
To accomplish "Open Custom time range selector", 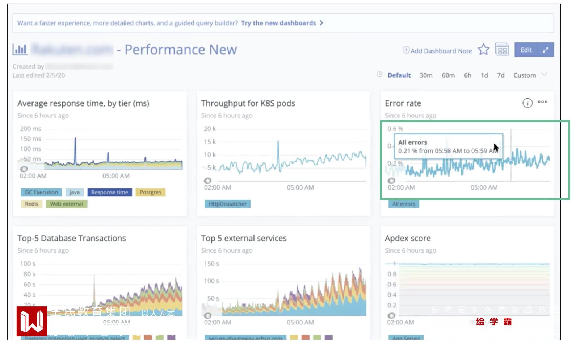I will click(524, 75).
